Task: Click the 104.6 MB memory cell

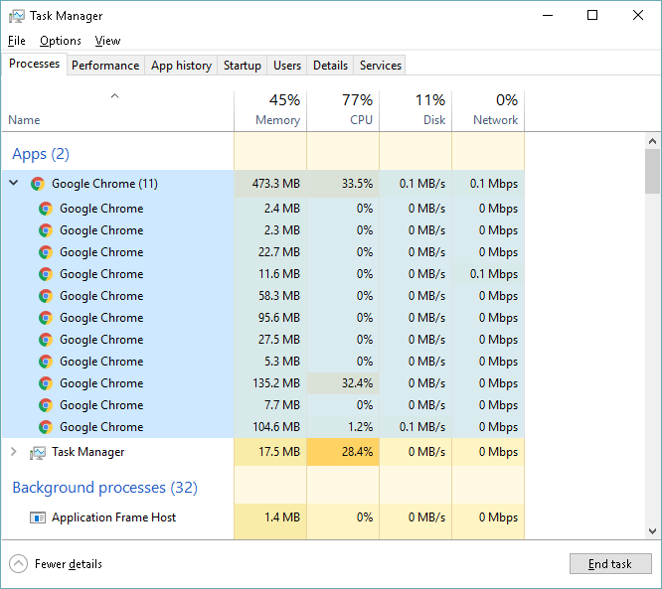Action: click(270, 427)
